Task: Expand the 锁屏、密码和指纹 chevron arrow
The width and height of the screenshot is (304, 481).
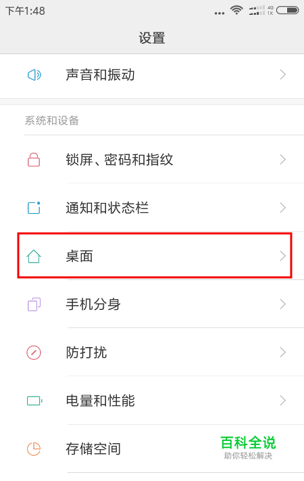Action: (283, 160)
